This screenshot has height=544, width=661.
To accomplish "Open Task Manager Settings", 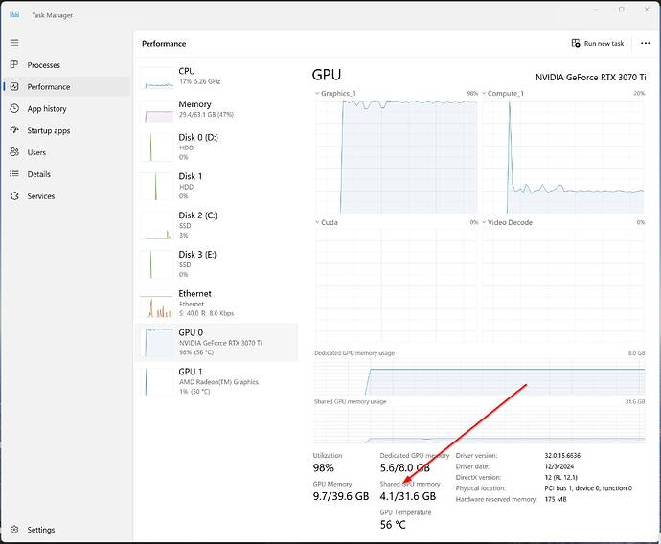I will coord(40,530).
